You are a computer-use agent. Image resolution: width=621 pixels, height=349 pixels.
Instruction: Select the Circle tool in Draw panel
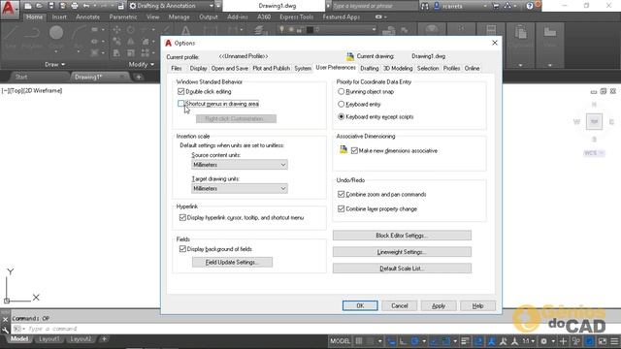point(56,33)
